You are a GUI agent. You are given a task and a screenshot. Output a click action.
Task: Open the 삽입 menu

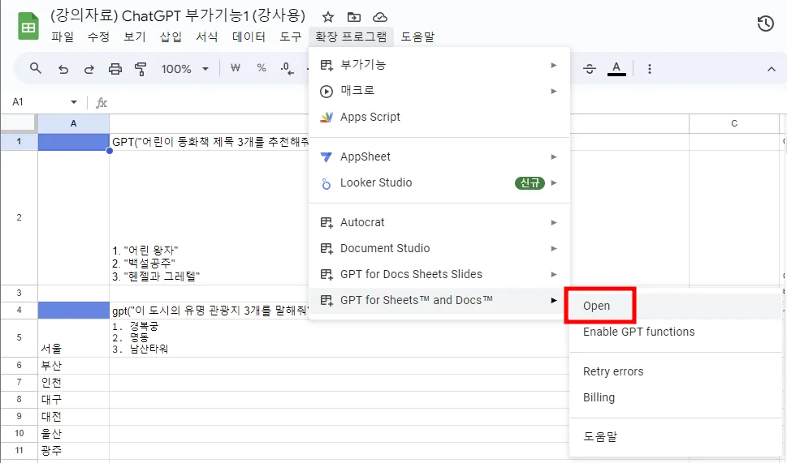click(171, 36)
